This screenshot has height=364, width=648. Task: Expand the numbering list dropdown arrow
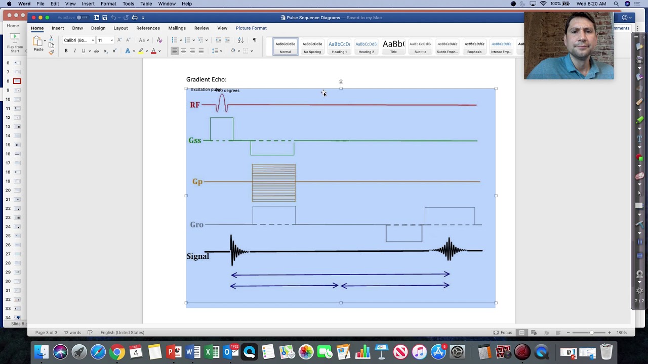click(x=193, y=40)
